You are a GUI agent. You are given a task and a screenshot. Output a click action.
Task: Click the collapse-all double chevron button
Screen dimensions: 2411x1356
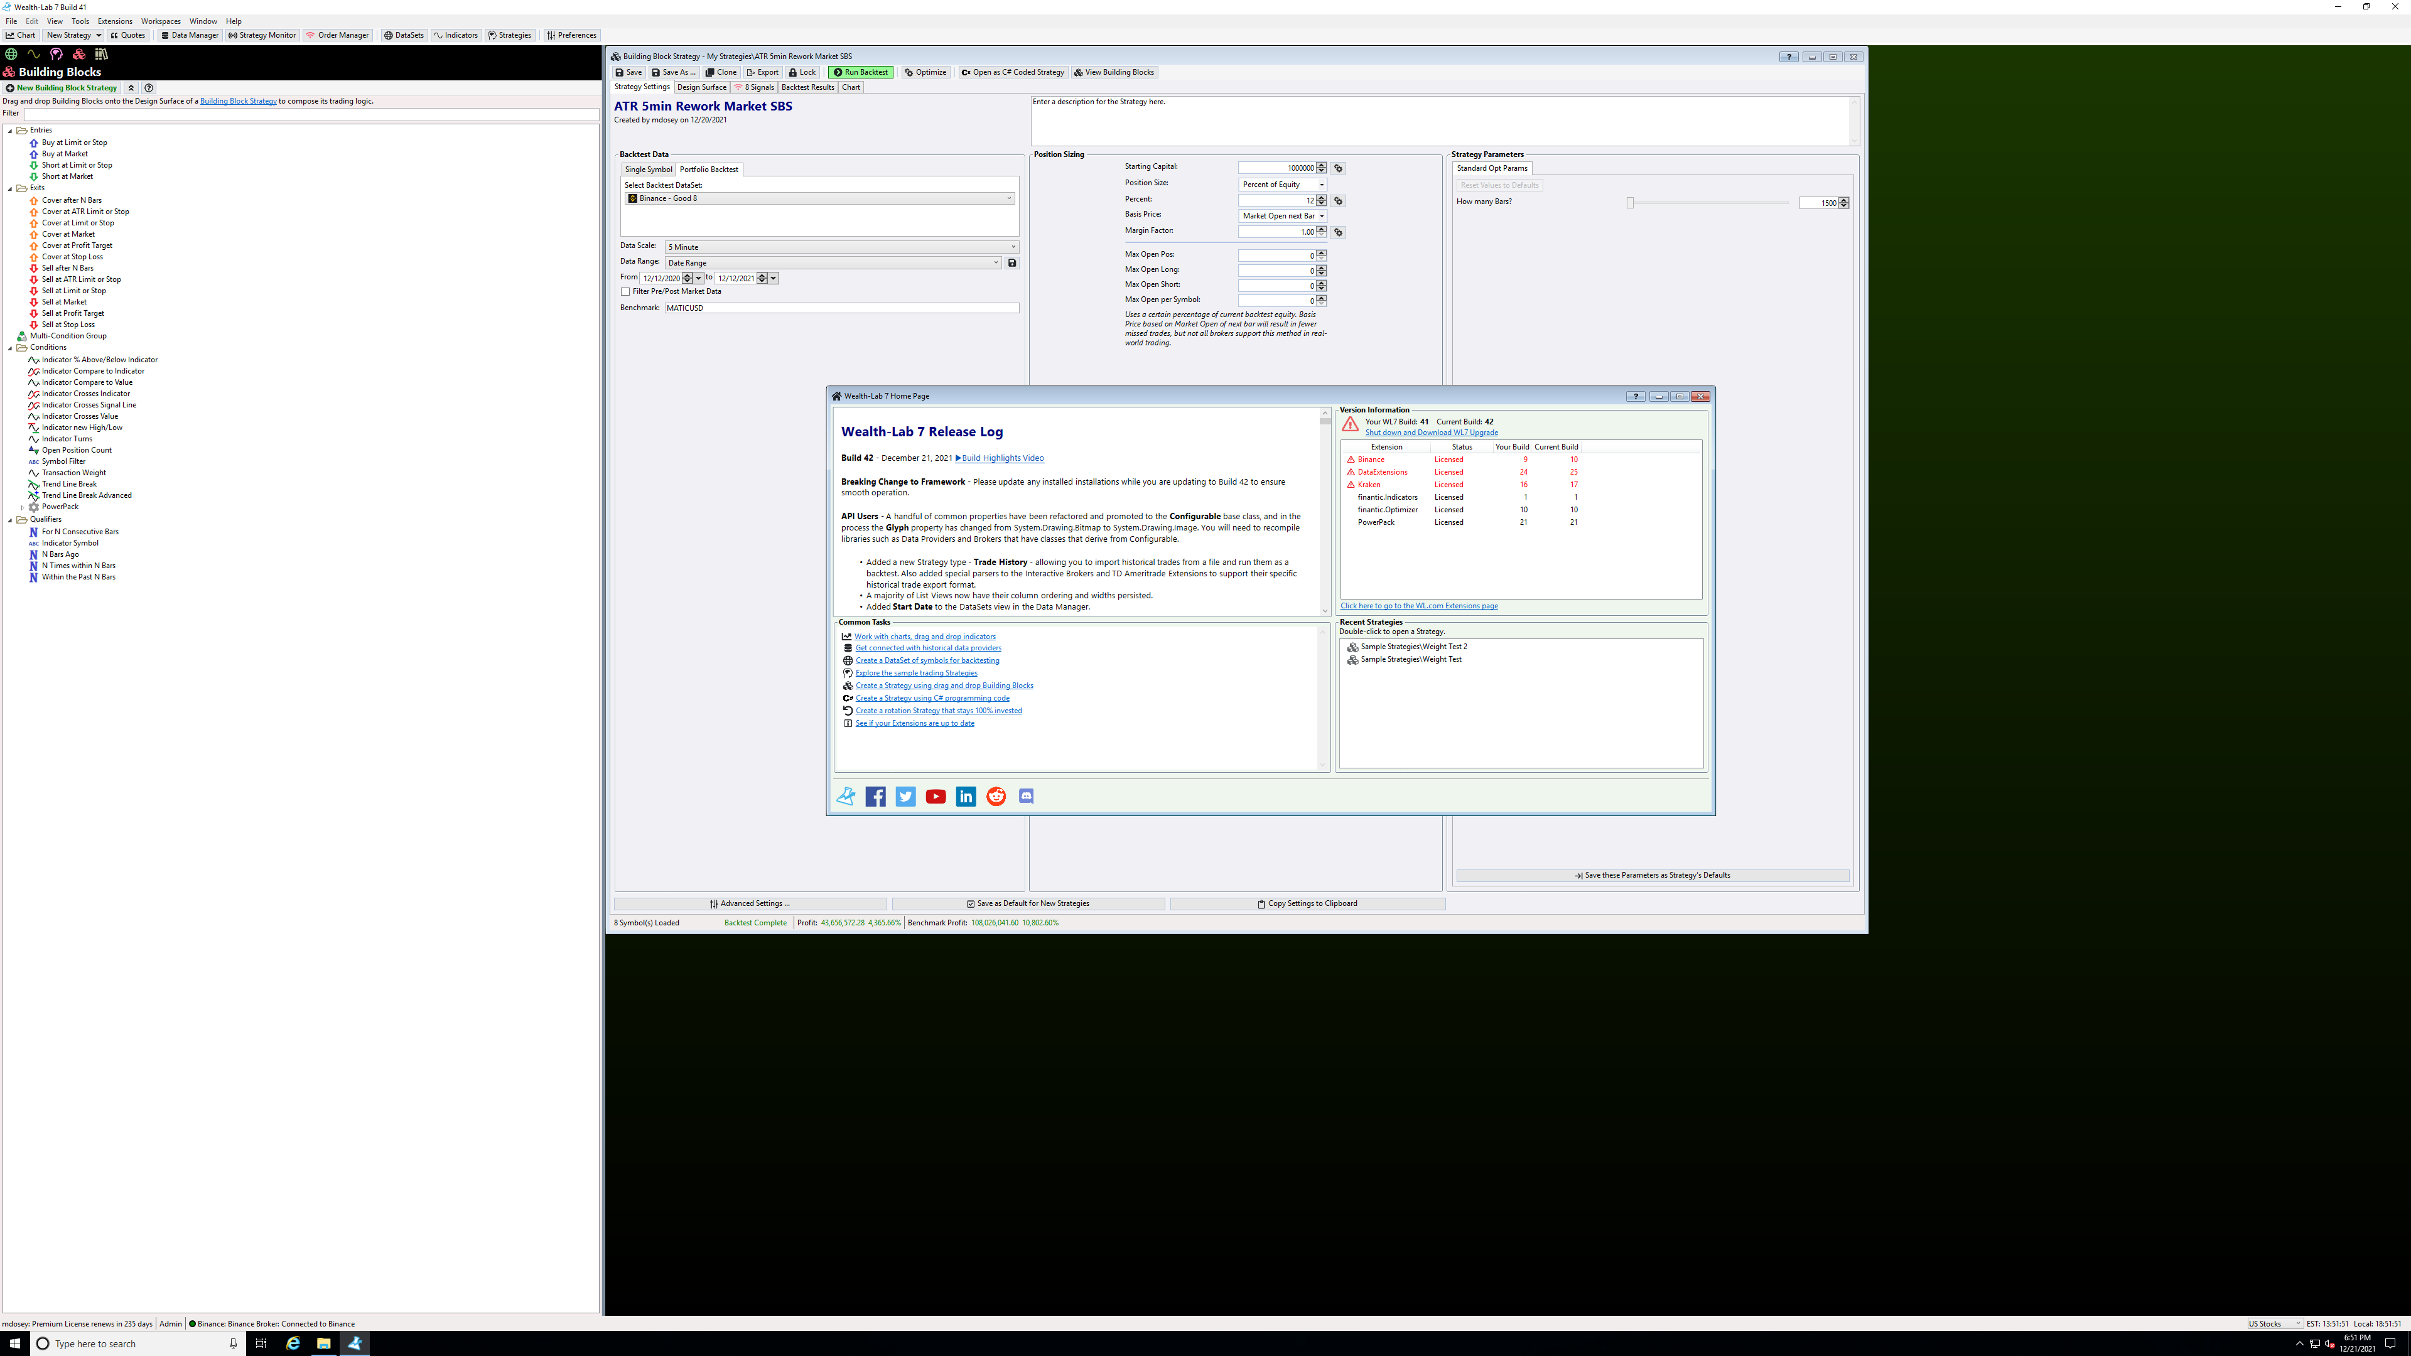[x=131, y=88]
